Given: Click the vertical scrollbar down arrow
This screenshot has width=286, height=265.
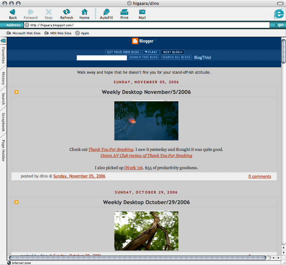Looking at the screenshot, I should [284, 253].
